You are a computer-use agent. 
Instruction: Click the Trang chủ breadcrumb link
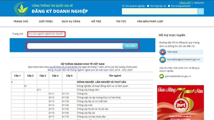(18, 34)
